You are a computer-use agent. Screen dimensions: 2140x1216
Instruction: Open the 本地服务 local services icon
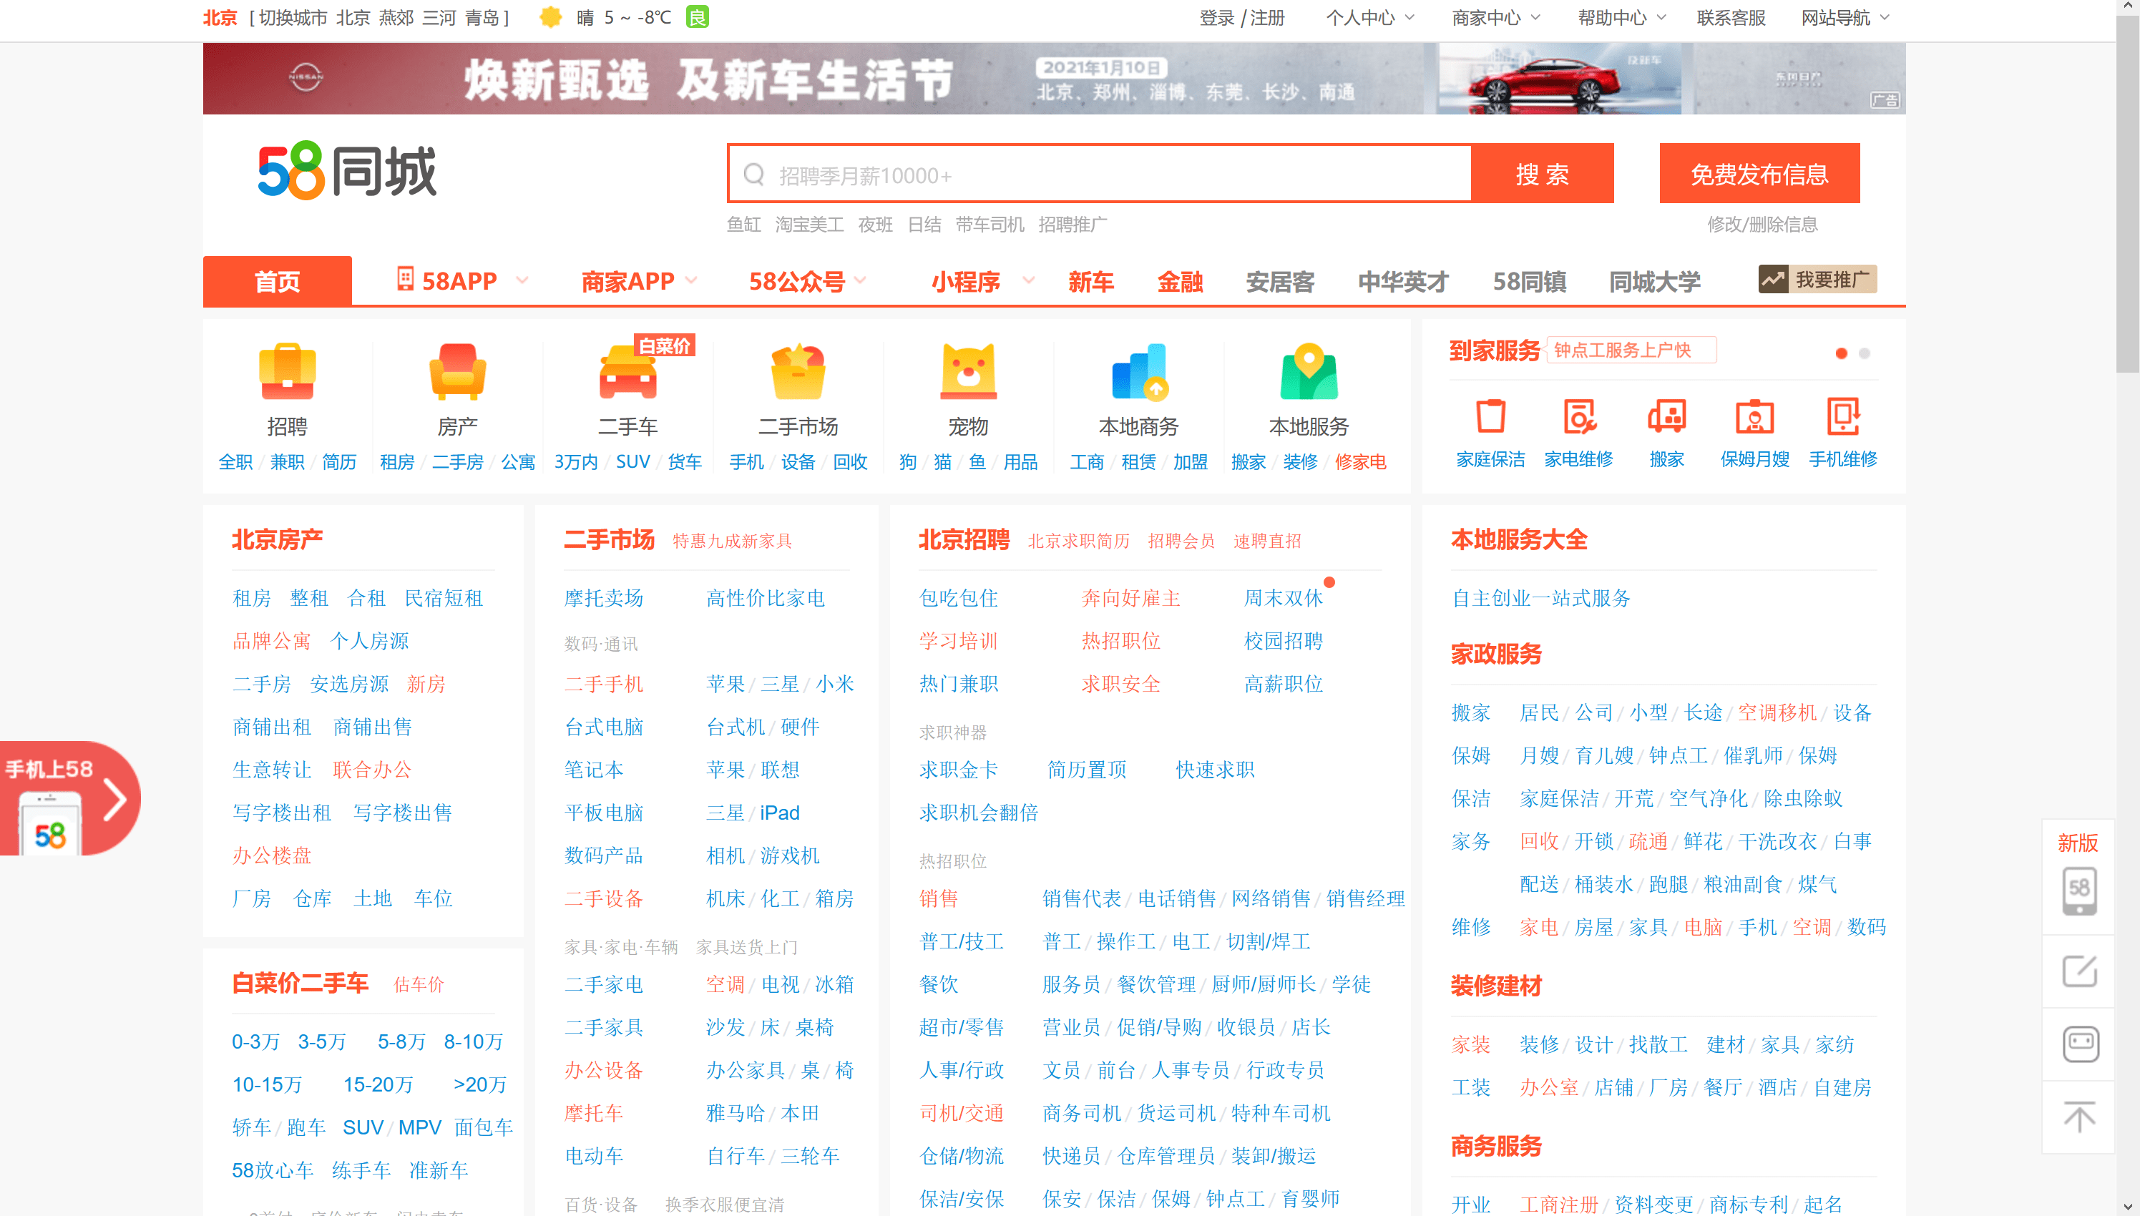point(1309,372)
